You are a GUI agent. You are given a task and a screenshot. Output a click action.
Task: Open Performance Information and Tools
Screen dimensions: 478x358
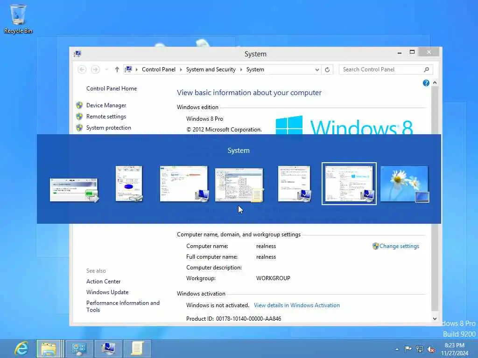pyautogui.click(x=123, y=306)
